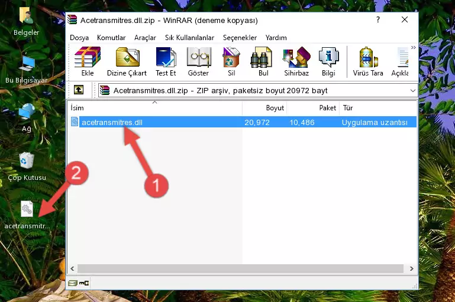Image resolution: width=455 pixels, height=302 pixels.
Task: Click the 20,972 size value
Action: [257, 122]
